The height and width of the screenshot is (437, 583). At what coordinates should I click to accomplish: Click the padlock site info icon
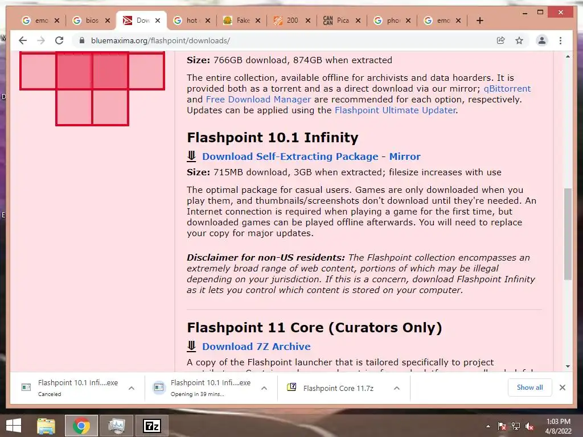82,40
